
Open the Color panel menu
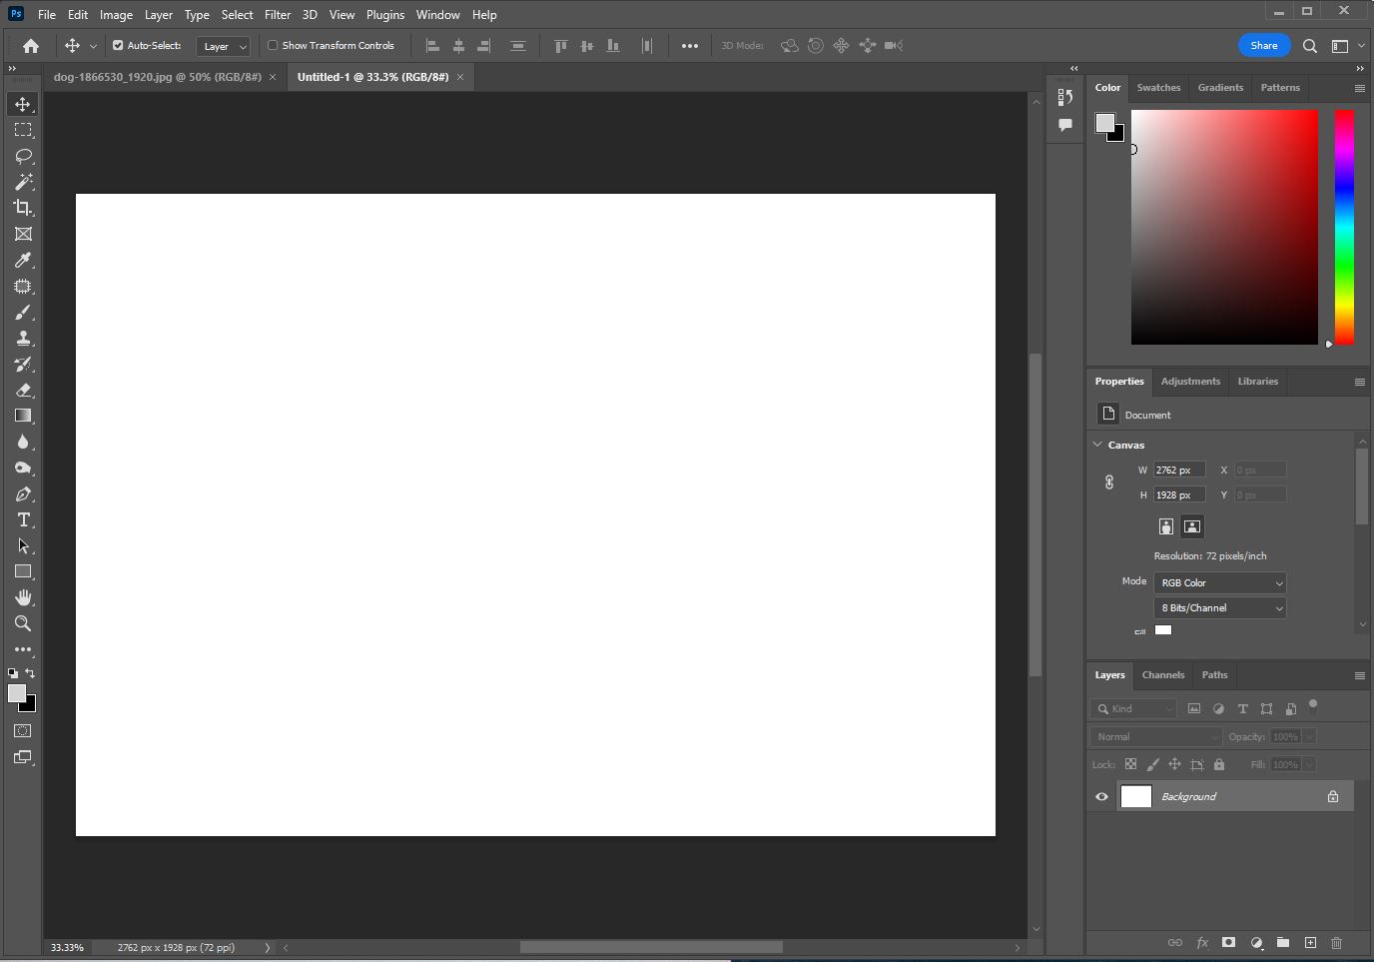tap(1360, 89)
